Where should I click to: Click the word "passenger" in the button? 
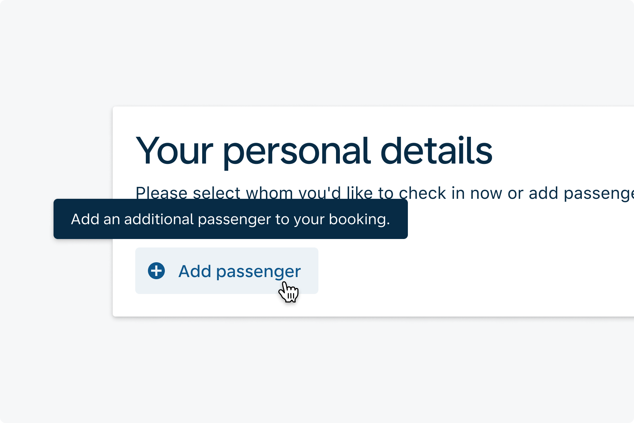coord(258,272)
